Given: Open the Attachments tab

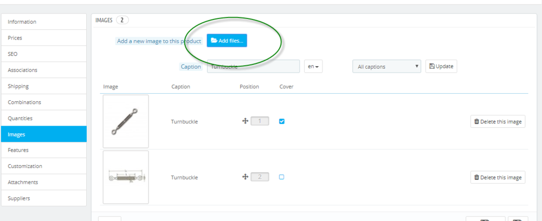Looking at the screenshot, I should coord(43,182).
